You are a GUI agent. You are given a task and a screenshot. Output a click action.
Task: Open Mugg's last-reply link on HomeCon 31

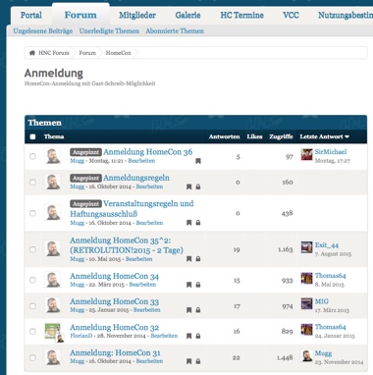coord(323,353)
